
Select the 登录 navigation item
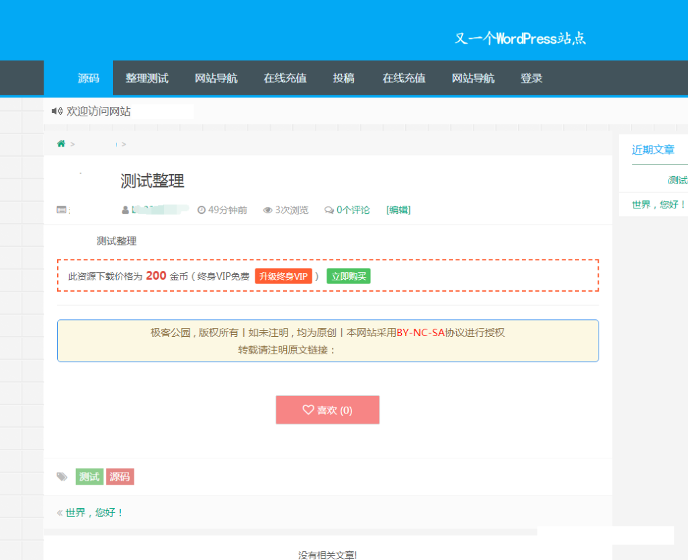point(531,78)
